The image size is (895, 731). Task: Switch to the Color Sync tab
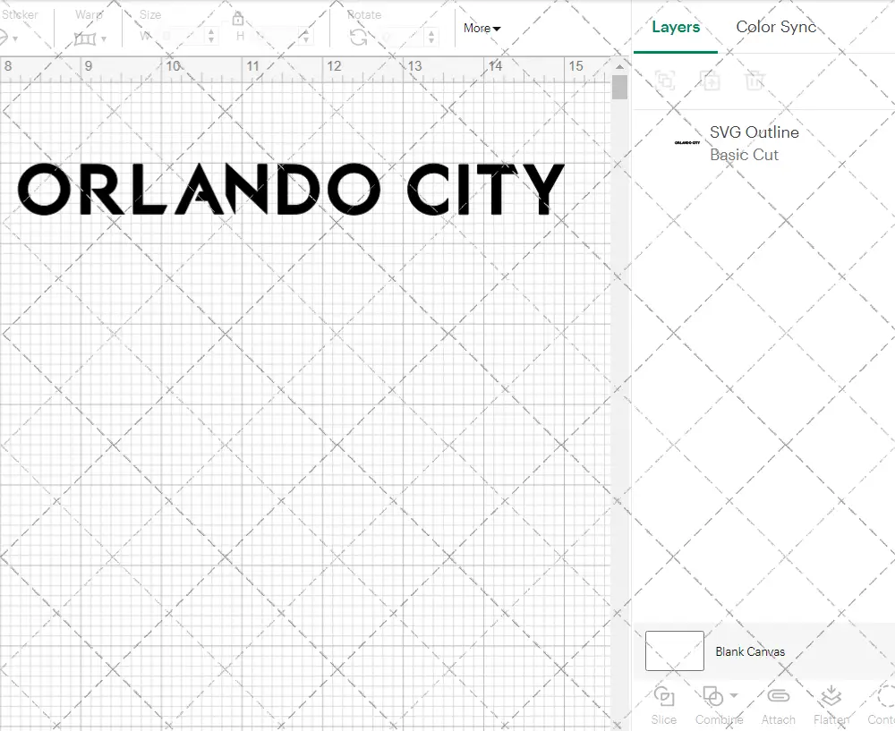click(x=776, y=27)
